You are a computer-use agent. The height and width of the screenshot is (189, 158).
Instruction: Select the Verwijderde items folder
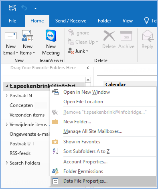[28, 125]
